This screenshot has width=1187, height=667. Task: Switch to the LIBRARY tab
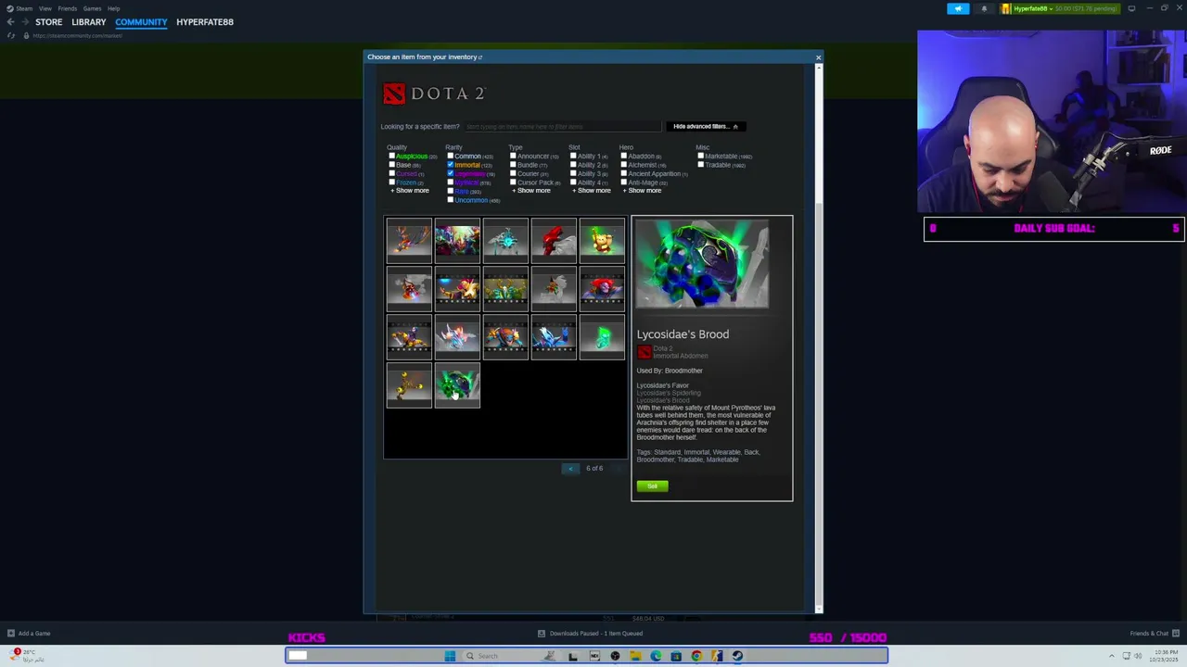[89, 22]
